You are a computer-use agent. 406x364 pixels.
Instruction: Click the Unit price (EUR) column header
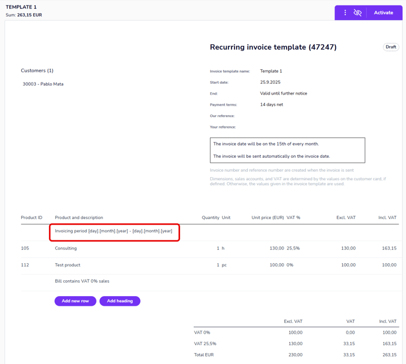tap(268, 218)
